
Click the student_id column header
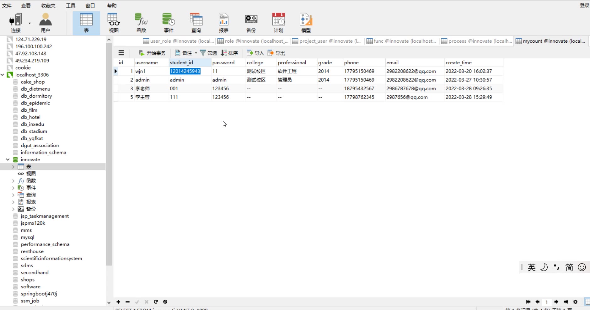190,62
